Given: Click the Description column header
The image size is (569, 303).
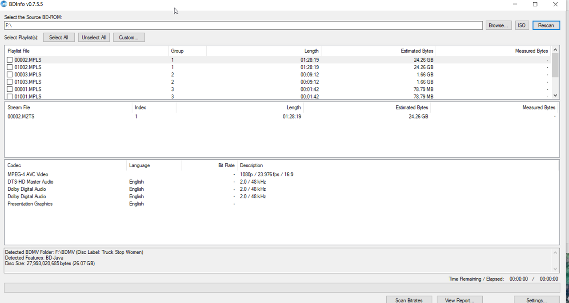Looking at the screenshot, I should tap(398, 165).
